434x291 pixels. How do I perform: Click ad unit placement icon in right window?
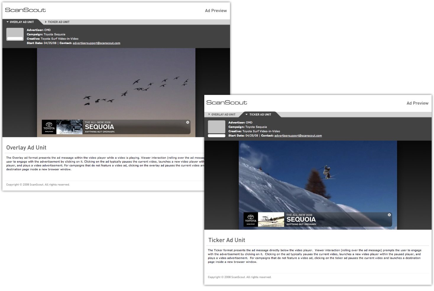[x=216, y=129]
